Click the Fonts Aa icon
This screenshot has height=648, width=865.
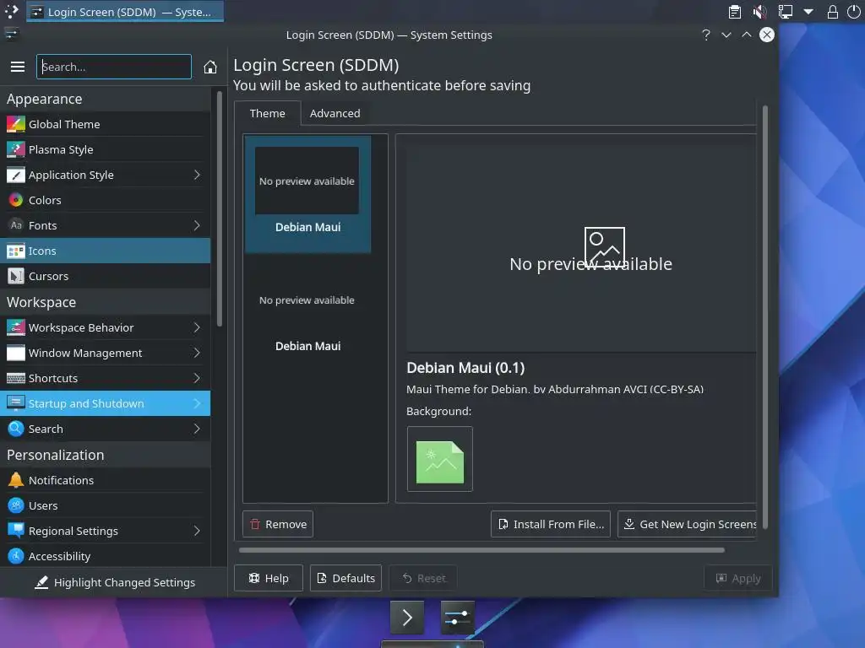click(16, 225)
